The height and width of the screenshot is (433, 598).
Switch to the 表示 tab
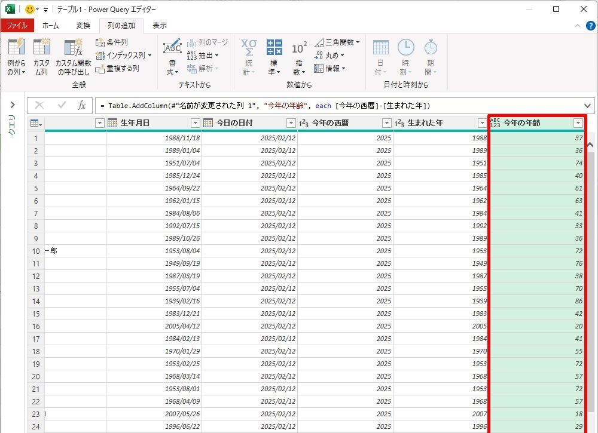(x=160, y=26)
